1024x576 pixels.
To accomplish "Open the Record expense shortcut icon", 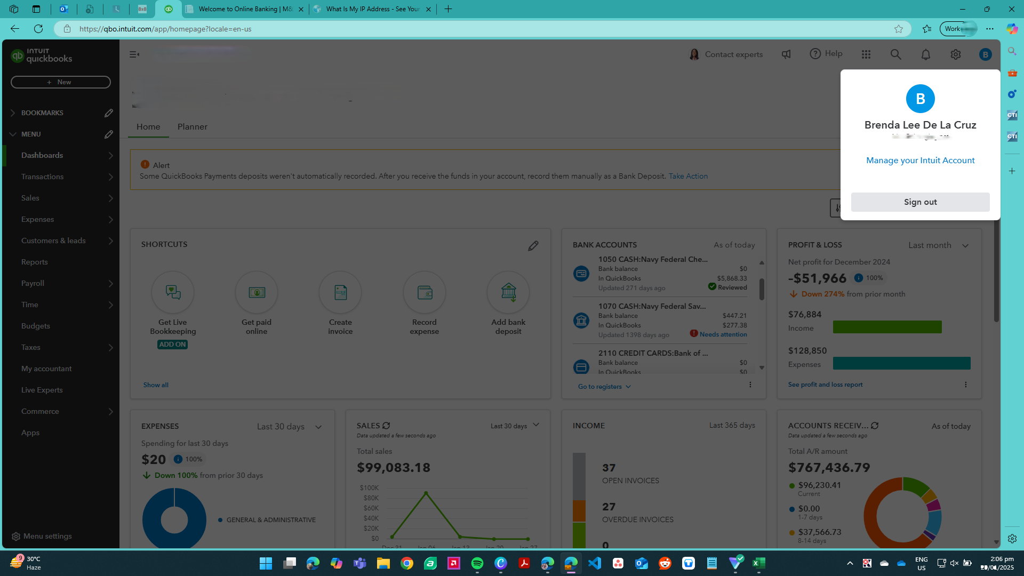I will 425,292.
